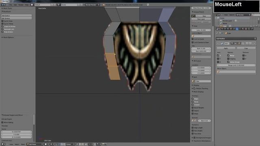Click the New Layer button
The height and width of the screenshot is (146, 260).
[x=201, y=19]
